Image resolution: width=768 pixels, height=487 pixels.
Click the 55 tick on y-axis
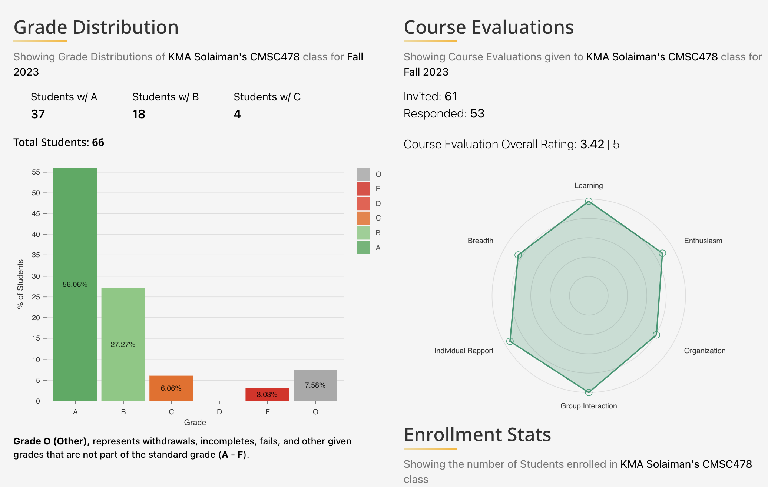pos(36,172)
